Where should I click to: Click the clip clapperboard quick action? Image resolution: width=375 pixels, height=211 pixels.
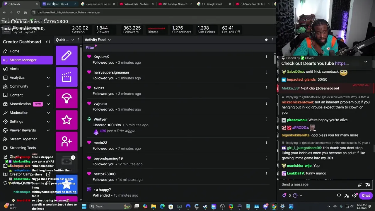67,77
